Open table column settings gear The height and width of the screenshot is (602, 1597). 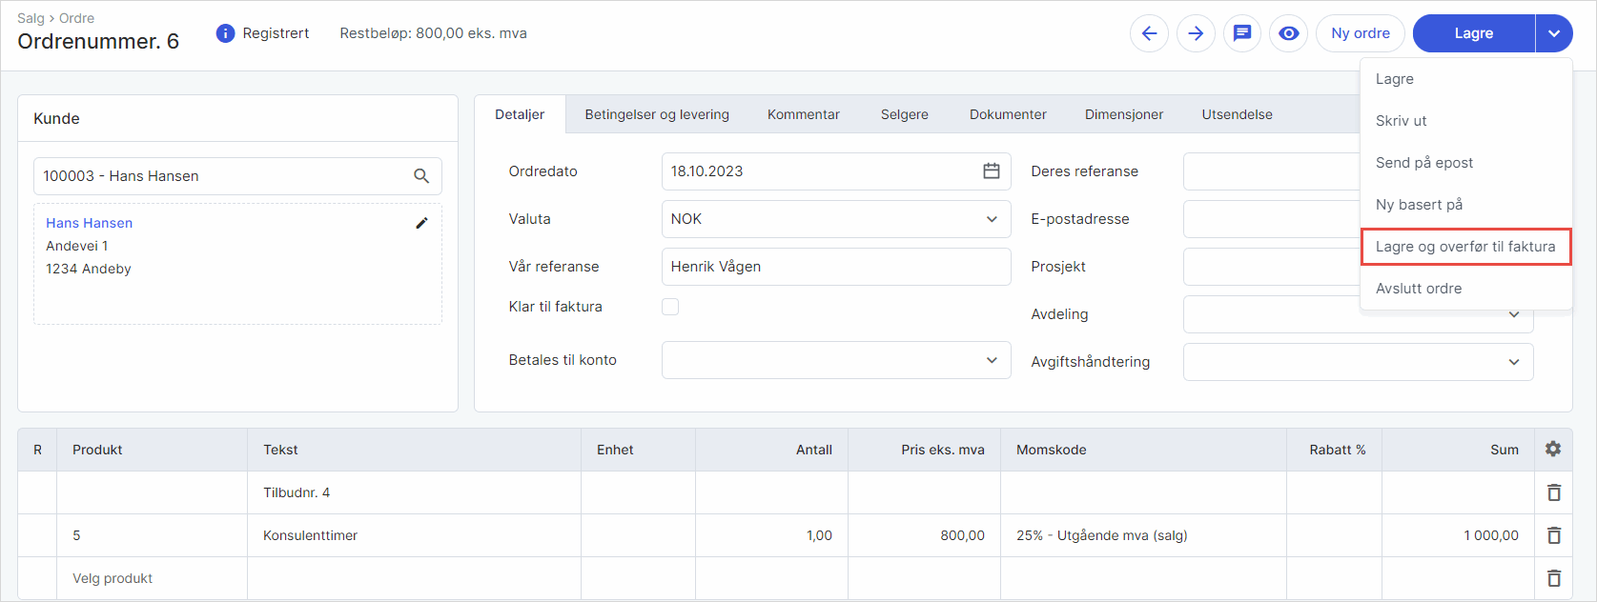tap(1553, 450)
